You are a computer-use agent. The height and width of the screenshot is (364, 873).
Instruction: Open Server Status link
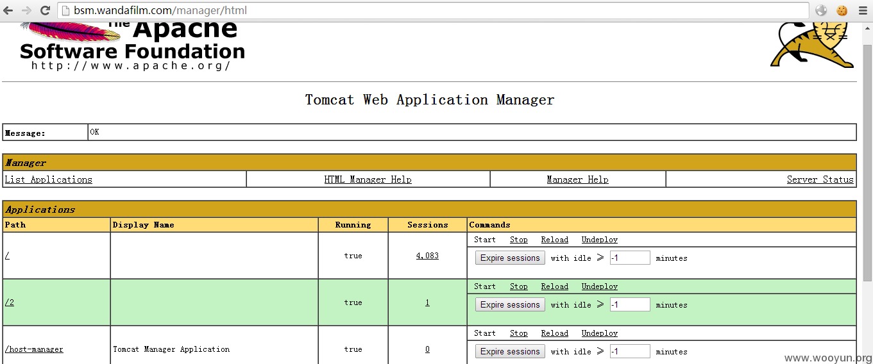pyautogui.click(x=820, y=179)
